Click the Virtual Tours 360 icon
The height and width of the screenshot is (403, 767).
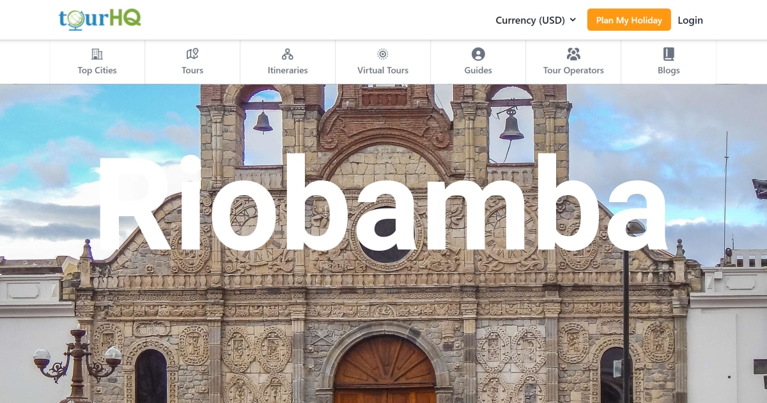[x=382, y=54]
